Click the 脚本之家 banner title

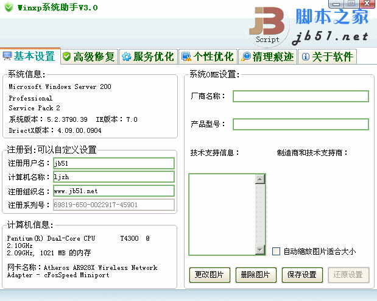[x=332, y=16]
